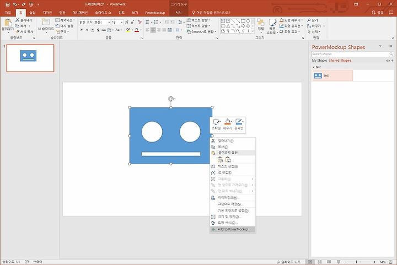This screenshot has height=265, width=397.
Task: Click Fill (채우기) in the mini toolbar
Action: click(227, 124)
